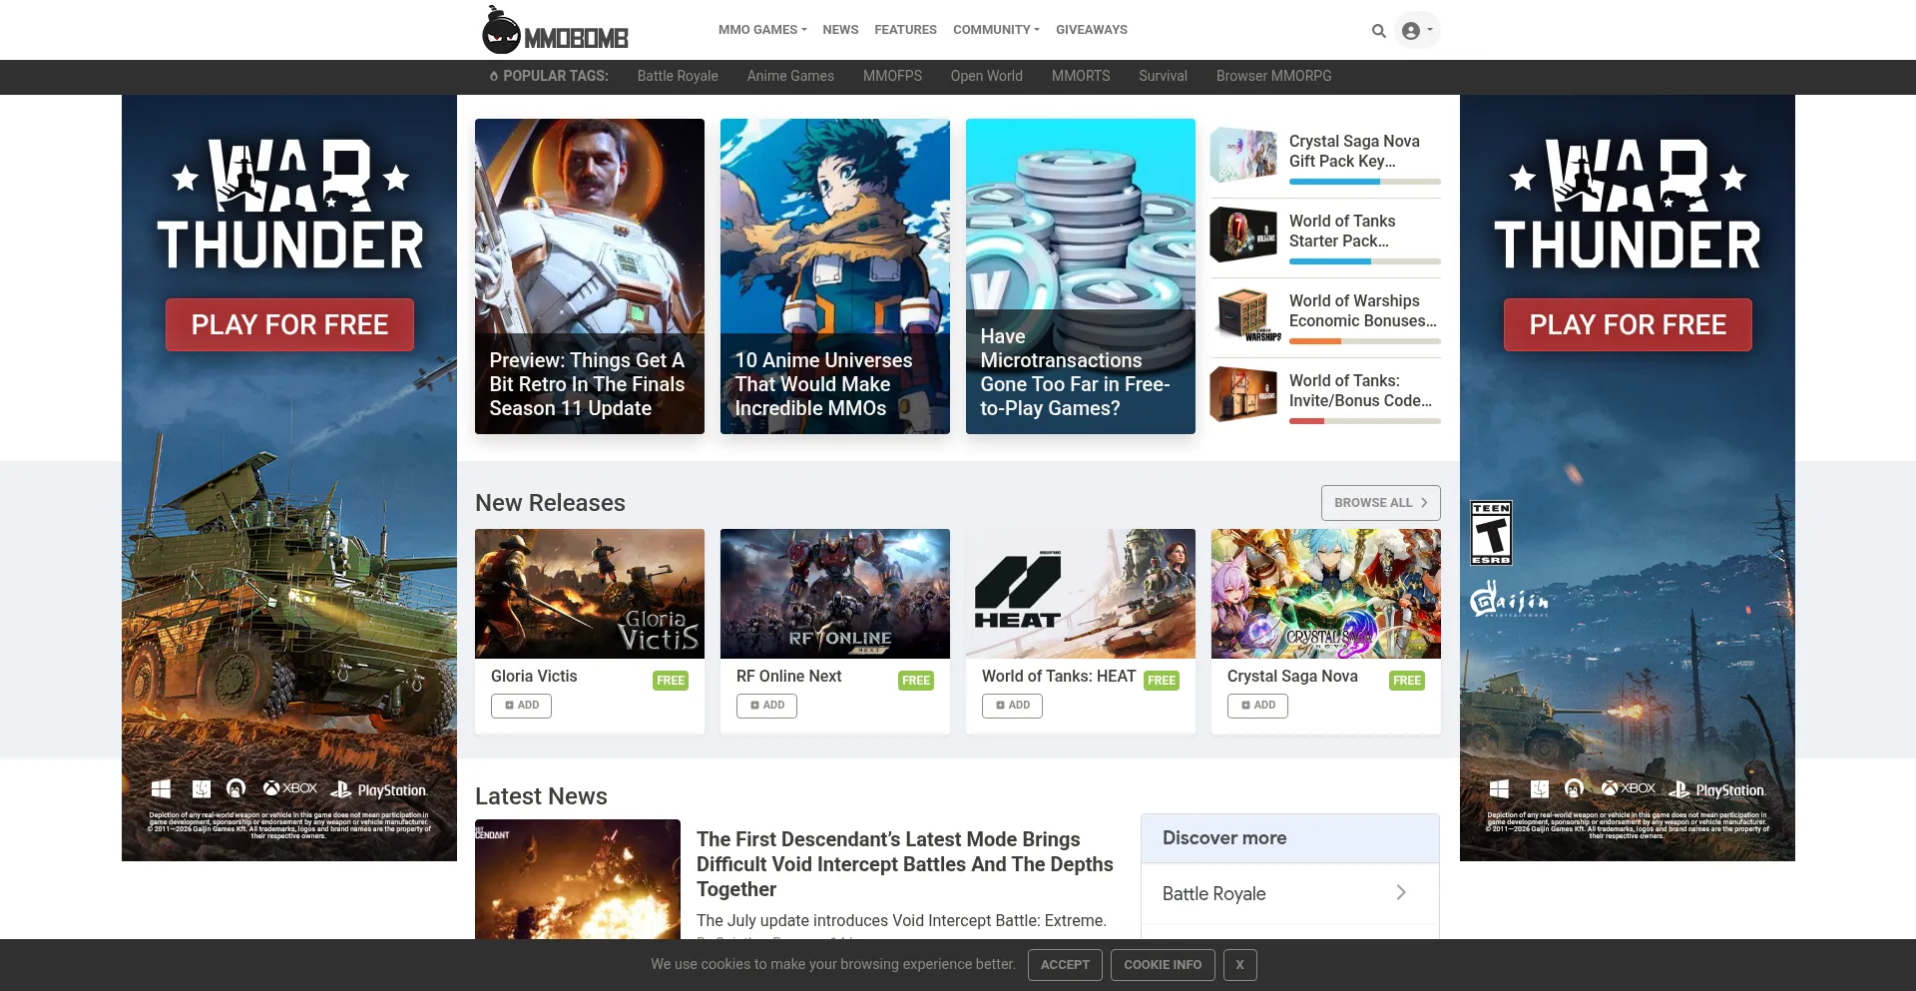The height and width of the screenshot is (991, 1916).
Task: Click the RF Online Next game title
Action: coord(789,677)
